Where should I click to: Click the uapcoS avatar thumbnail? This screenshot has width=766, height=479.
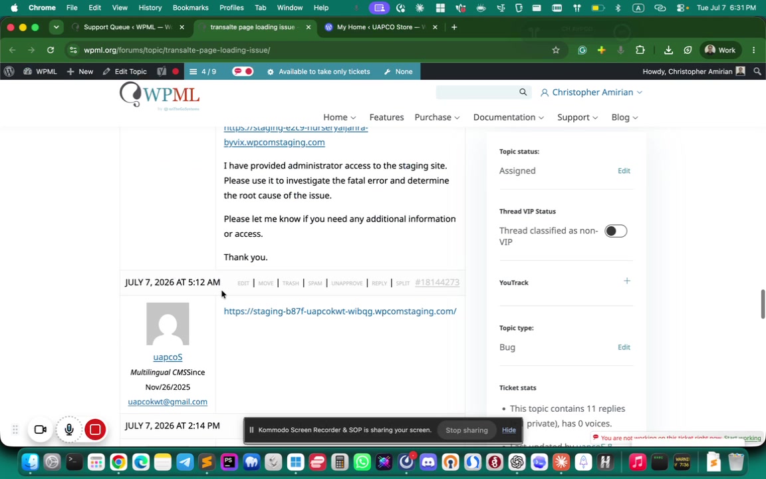pos(168,323)
